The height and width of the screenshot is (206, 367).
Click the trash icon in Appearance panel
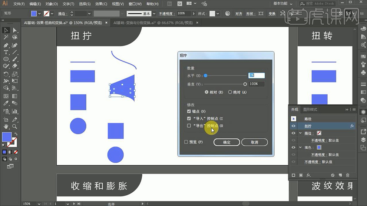tap(347, 175)
